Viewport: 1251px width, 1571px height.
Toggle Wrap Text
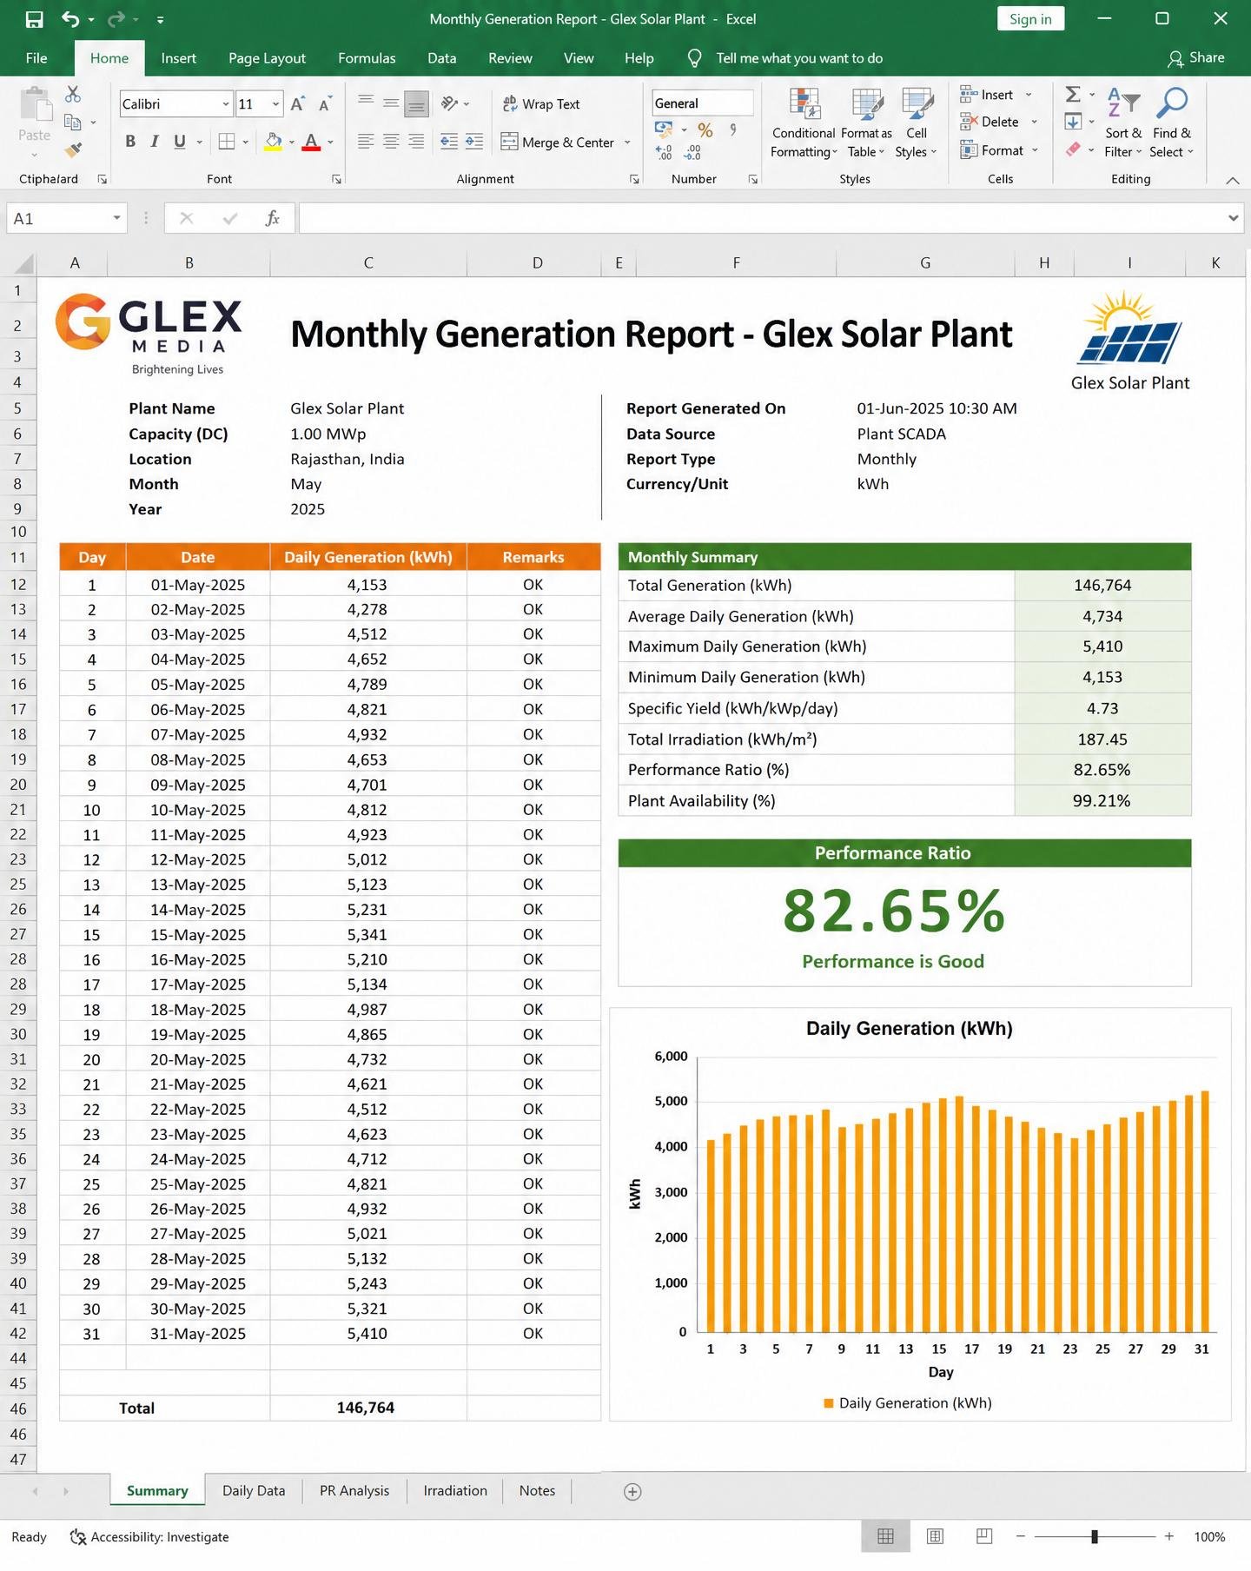click(541, 104)
